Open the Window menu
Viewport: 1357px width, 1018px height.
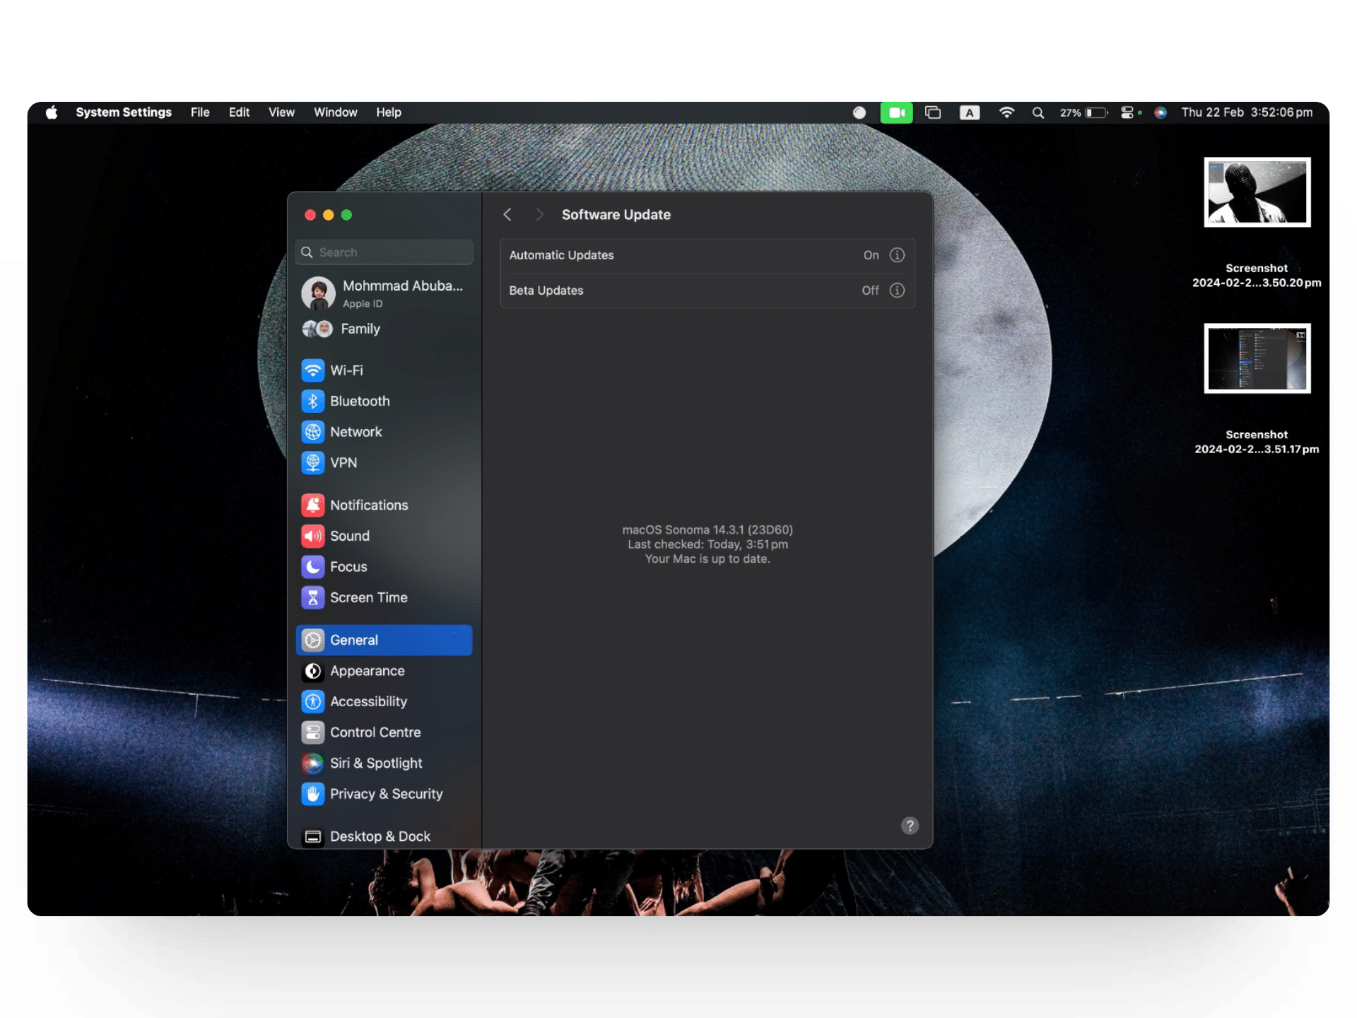coord(335,112)
